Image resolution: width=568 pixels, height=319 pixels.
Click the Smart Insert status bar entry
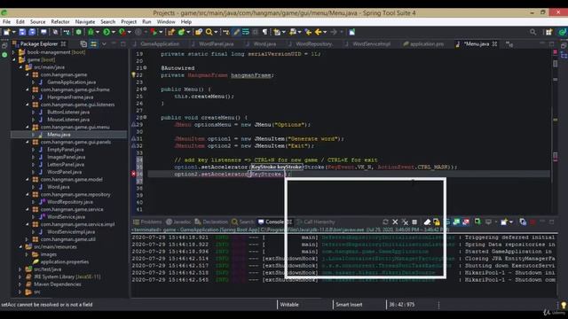[x=349, y=305]
